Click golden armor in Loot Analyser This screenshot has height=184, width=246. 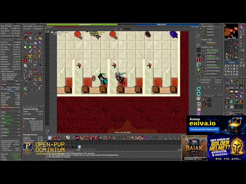[30, 56]
